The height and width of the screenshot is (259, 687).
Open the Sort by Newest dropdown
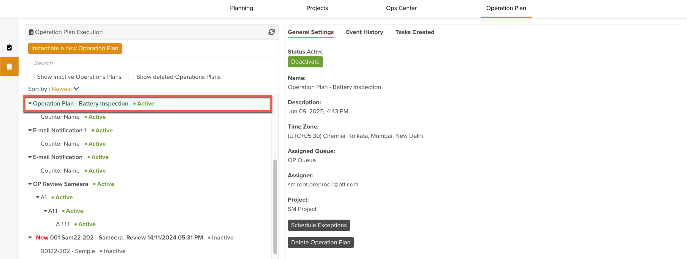[x=65, y=89]
